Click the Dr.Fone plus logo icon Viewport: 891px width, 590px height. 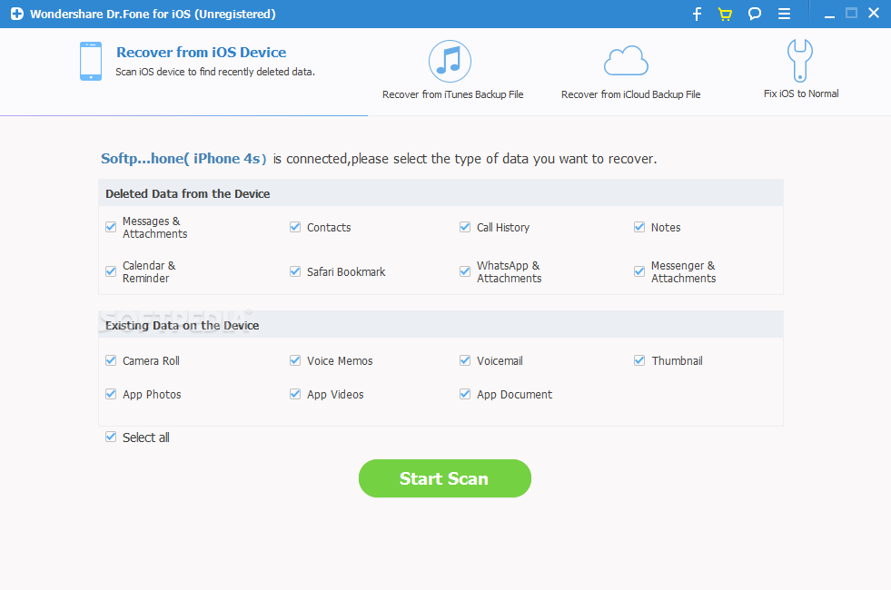tap(17, 14)
